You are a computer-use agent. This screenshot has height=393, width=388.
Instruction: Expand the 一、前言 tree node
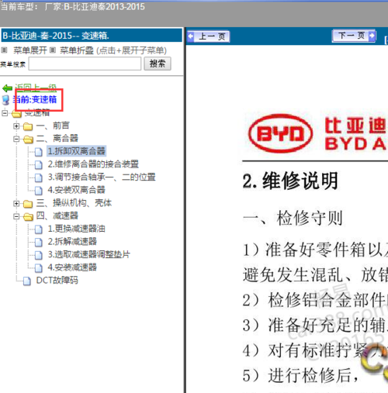(16, 126)
